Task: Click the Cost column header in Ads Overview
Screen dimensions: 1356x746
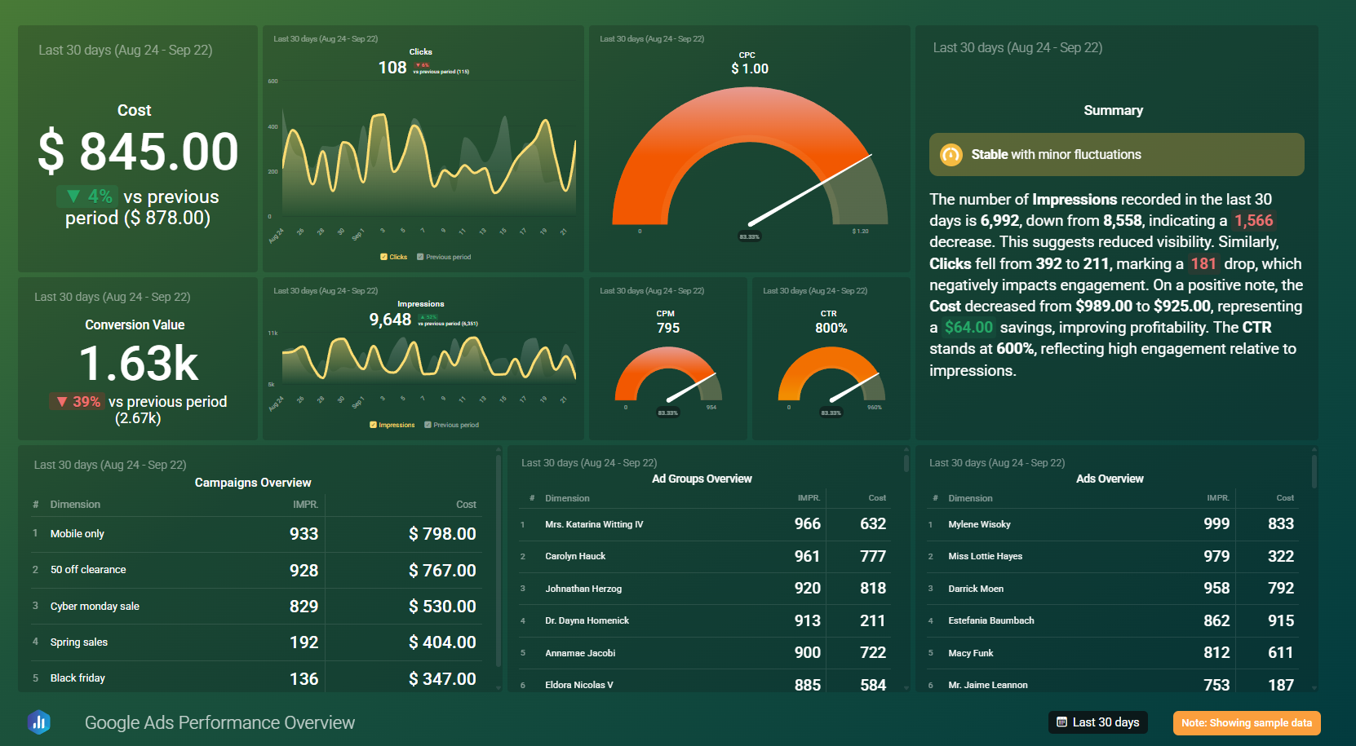Action: (1284, 497)
